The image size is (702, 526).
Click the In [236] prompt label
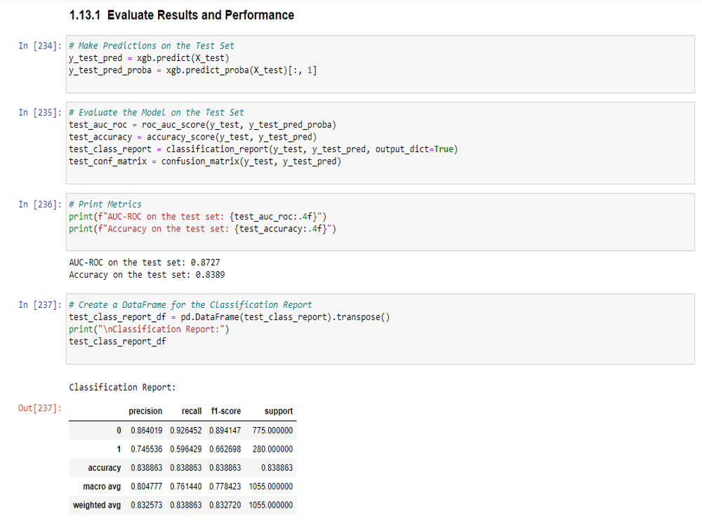[39, 204]
